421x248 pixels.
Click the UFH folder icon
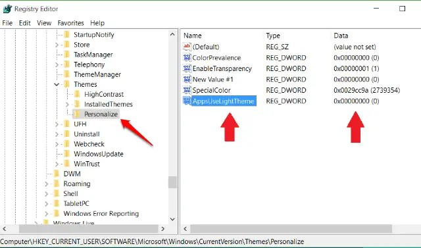tap(67, 124)
